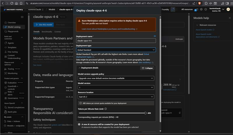Image resolution: width=233 pixels, height=135 pixels.
Task: Click the browser address bar URL
Action: 110,3
